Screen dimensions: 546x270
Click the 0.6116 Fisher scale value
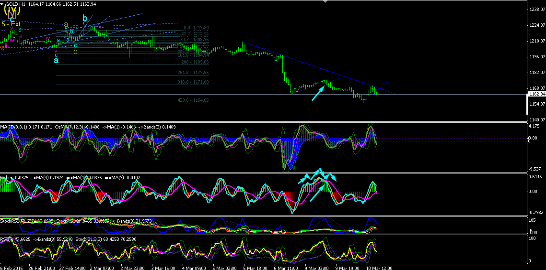[x=536, y=177]
